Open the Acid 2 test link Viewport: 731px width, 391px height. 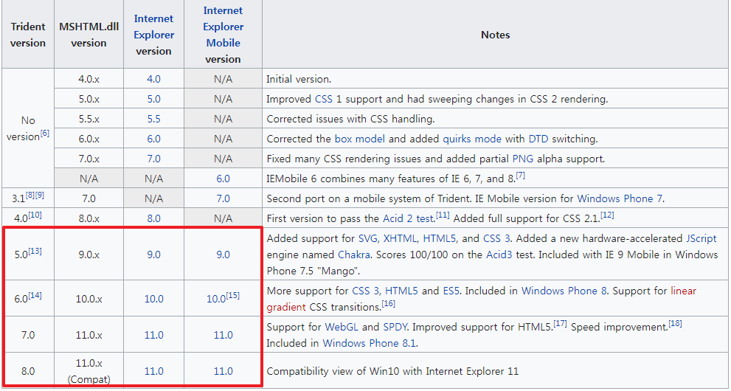(x=409, y=218)
